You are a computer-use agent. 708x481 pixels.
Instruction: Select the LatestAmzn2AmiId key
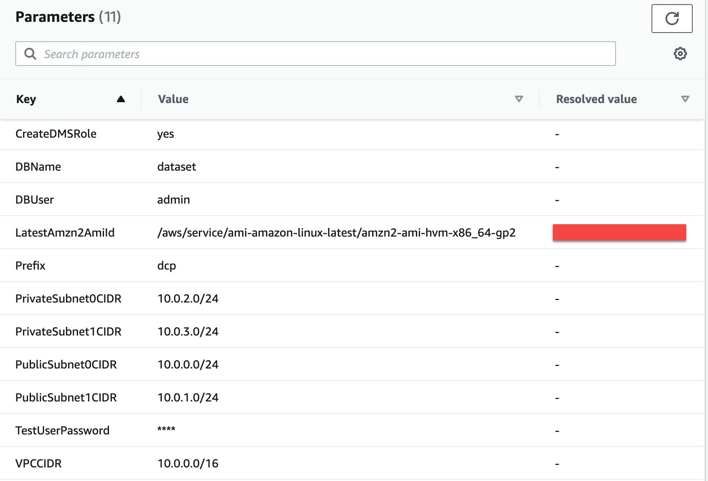pyautogui.click(x=65, y=232)
